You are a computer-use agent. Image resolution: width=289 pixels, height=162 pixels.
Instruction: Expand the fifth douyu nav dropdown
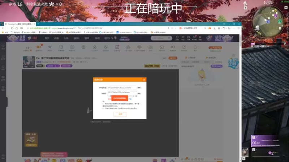tap(87, 38)
